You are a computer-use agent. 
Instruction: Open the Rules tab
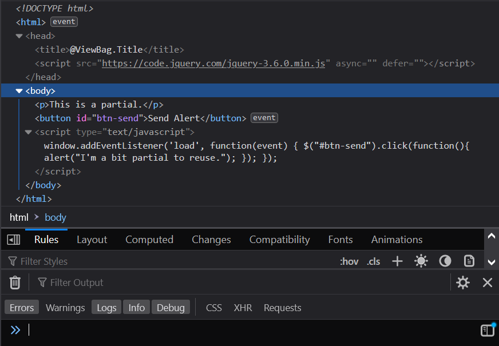(46, 240)
